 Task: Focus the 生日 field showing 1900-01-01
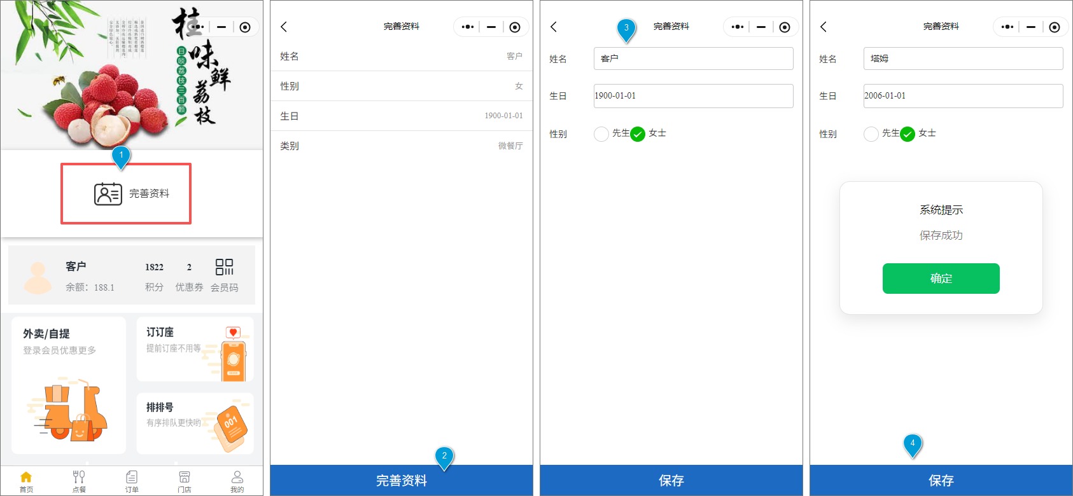pyautogui.click(x=694, y=96)
